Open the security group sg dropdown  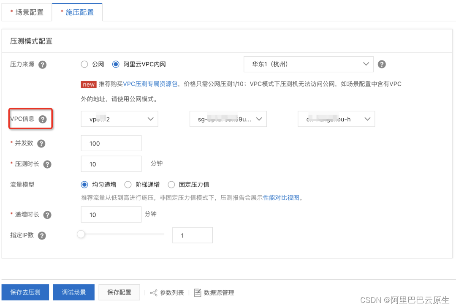228,119
